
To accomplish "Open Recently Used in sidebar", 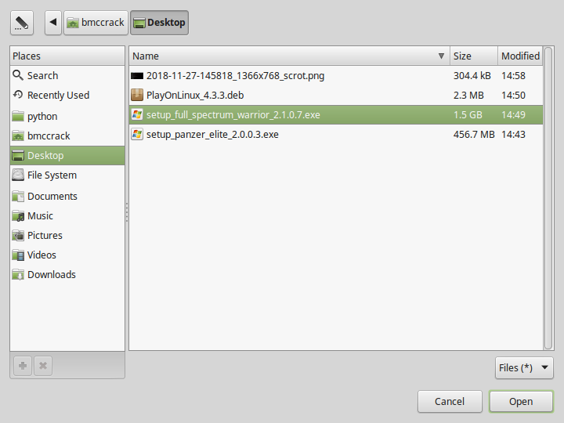I will 67,95.
